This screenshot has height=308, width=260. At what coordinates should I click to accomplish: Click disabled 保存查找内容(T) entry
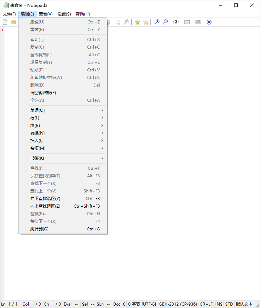63,176
